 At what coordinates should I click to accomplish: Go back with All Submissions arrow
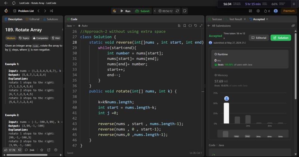pos(209,25)
